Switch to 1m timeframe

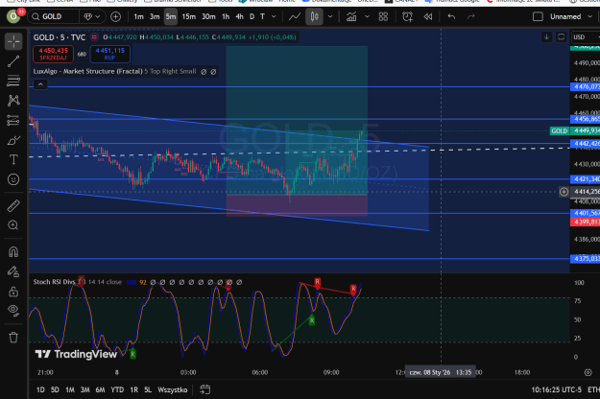(138, 16)
